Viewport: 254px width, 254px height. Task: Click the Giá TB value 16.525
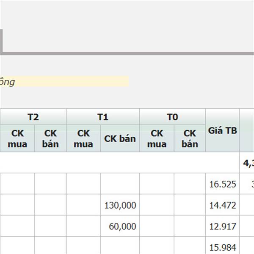click(223, 184)
